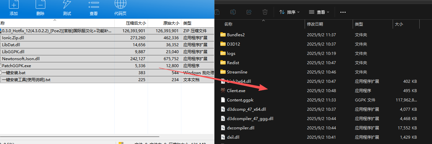Screen dimensions: 432x144
Task: Click the Explorer trash delete icon
Action: (265, 12)
